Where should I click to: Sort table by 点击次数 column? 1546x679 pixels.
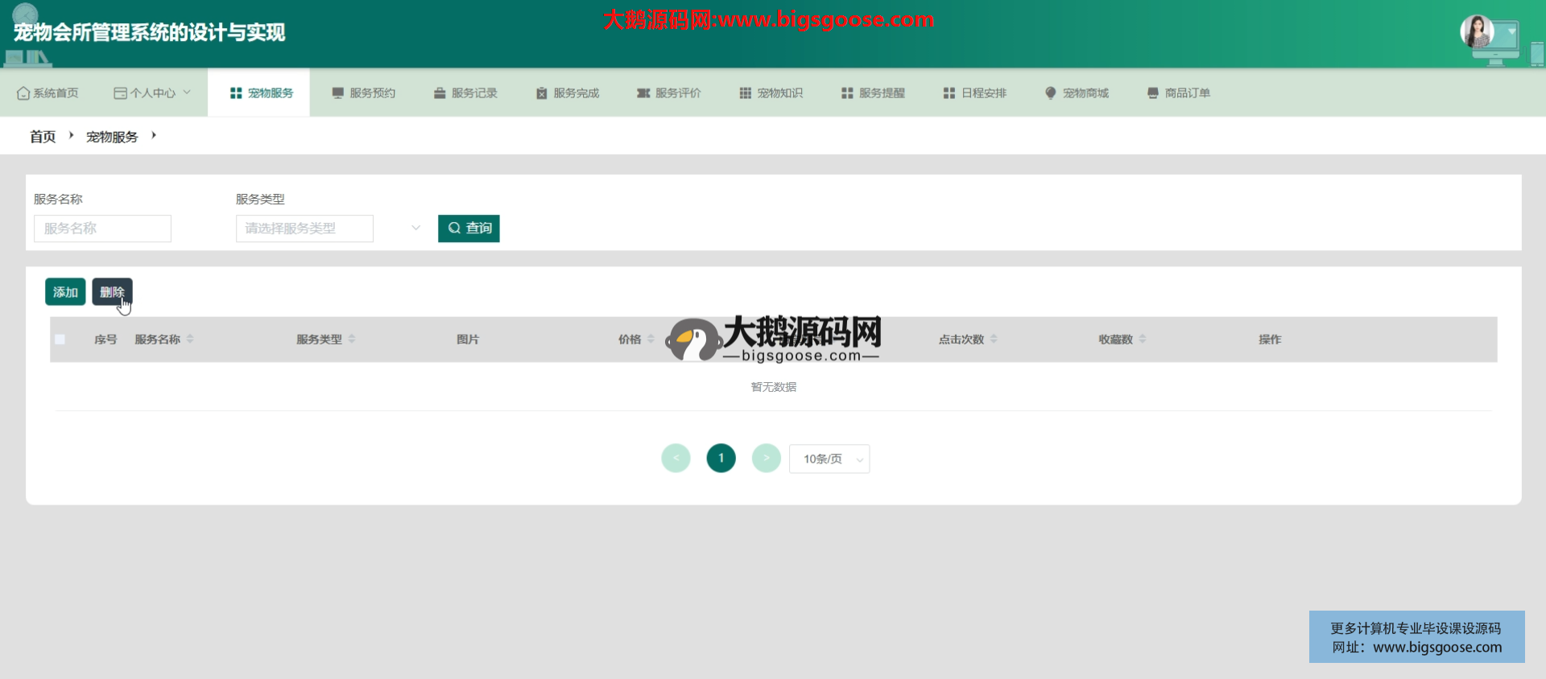point(994,339)
